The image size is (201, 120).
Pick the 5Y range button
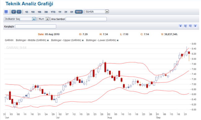click(x=72, y=12)
